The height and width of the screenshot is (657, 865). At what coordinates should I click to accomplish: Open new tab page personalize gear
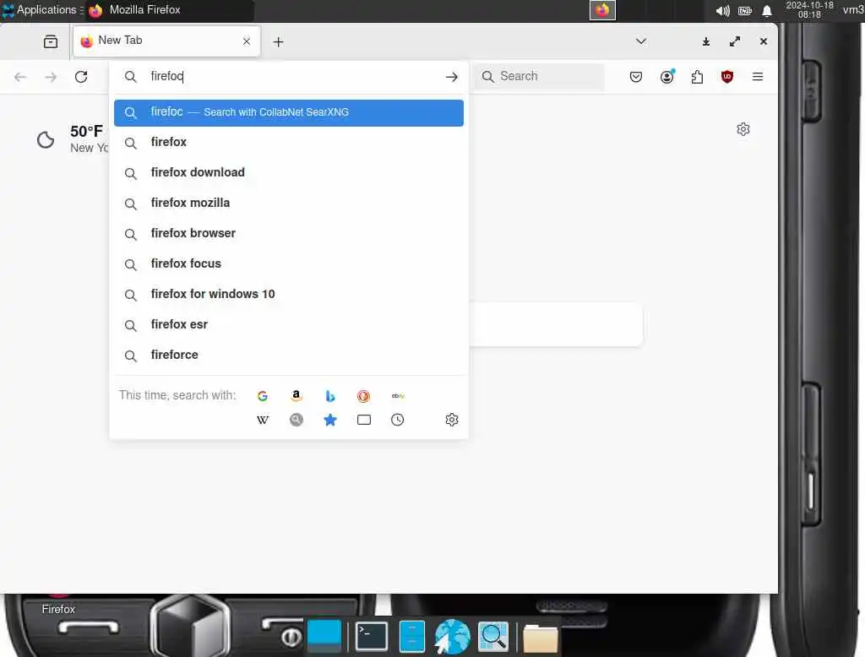743,129
